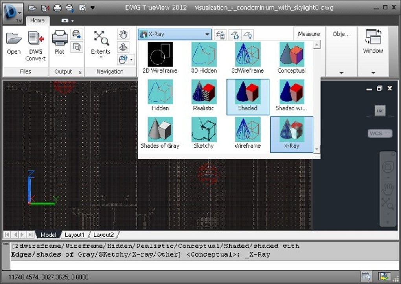
Task: Click in the command line input area
Action: pyautogui.click(x=203, y=265)
